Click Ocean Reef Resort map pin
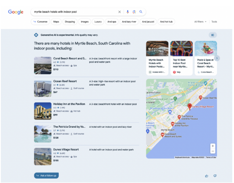 pos(201,97)
